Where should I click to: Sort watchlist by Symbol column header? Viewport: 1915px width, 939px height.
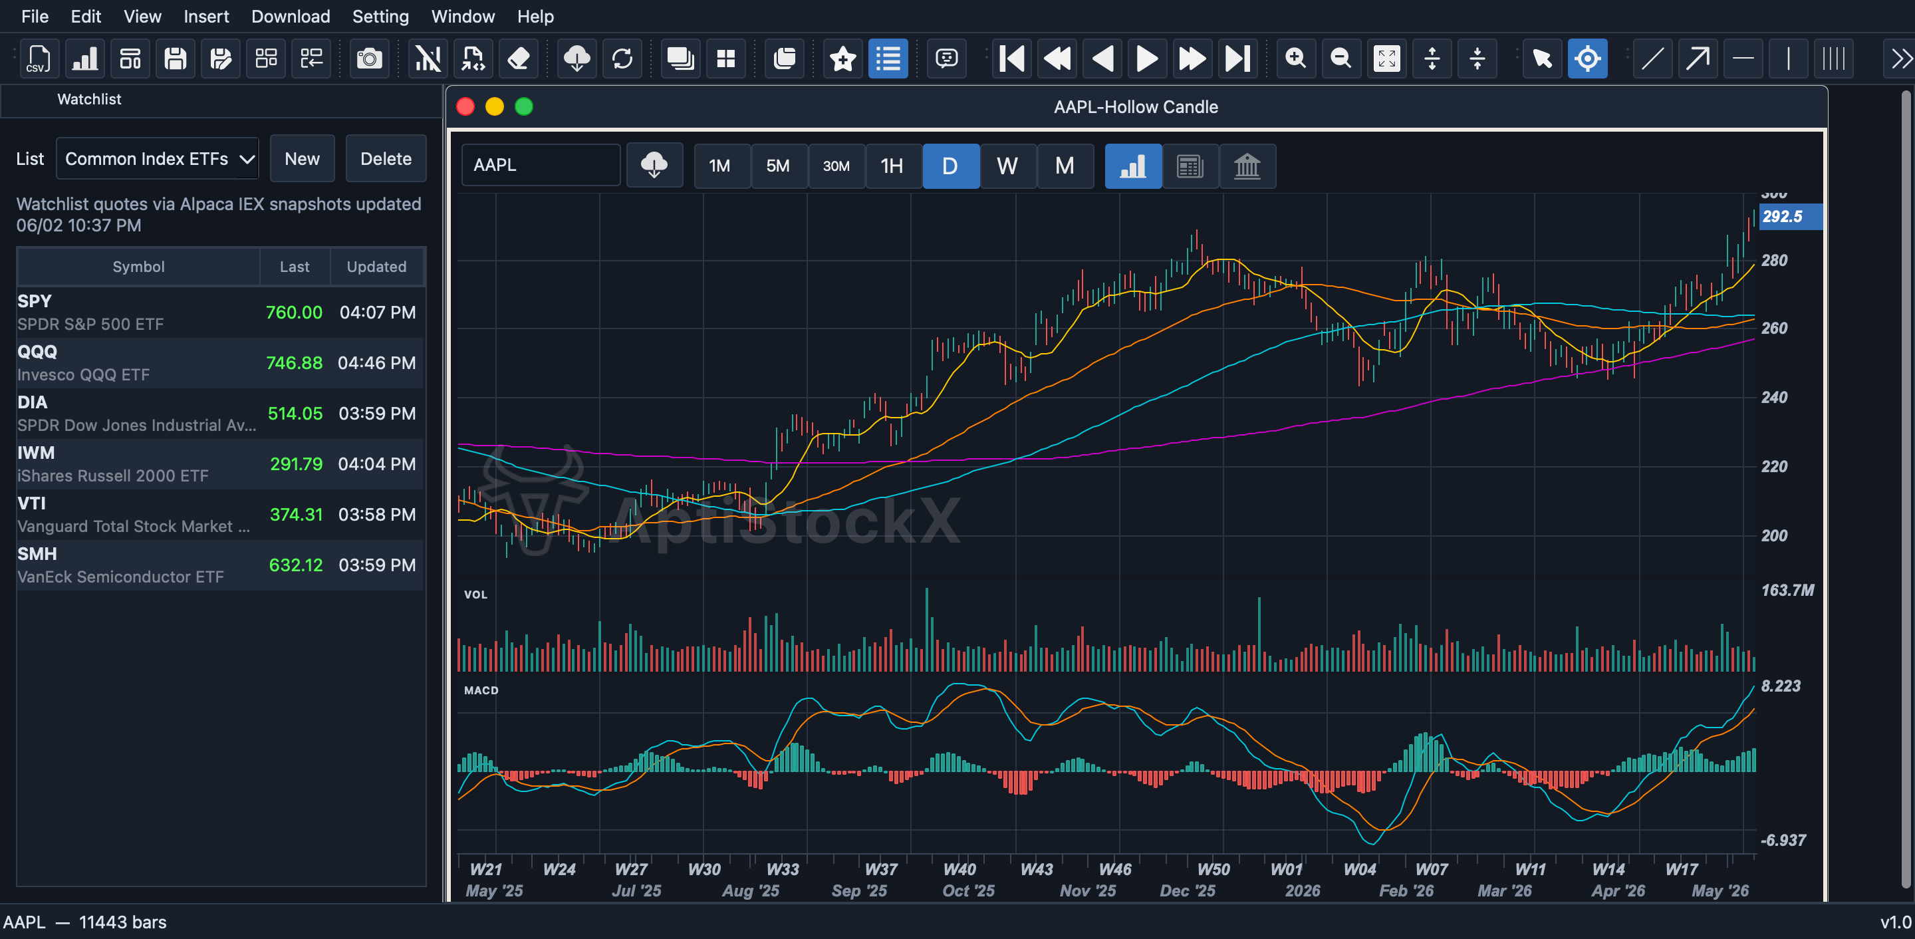(x=138, y=266)
